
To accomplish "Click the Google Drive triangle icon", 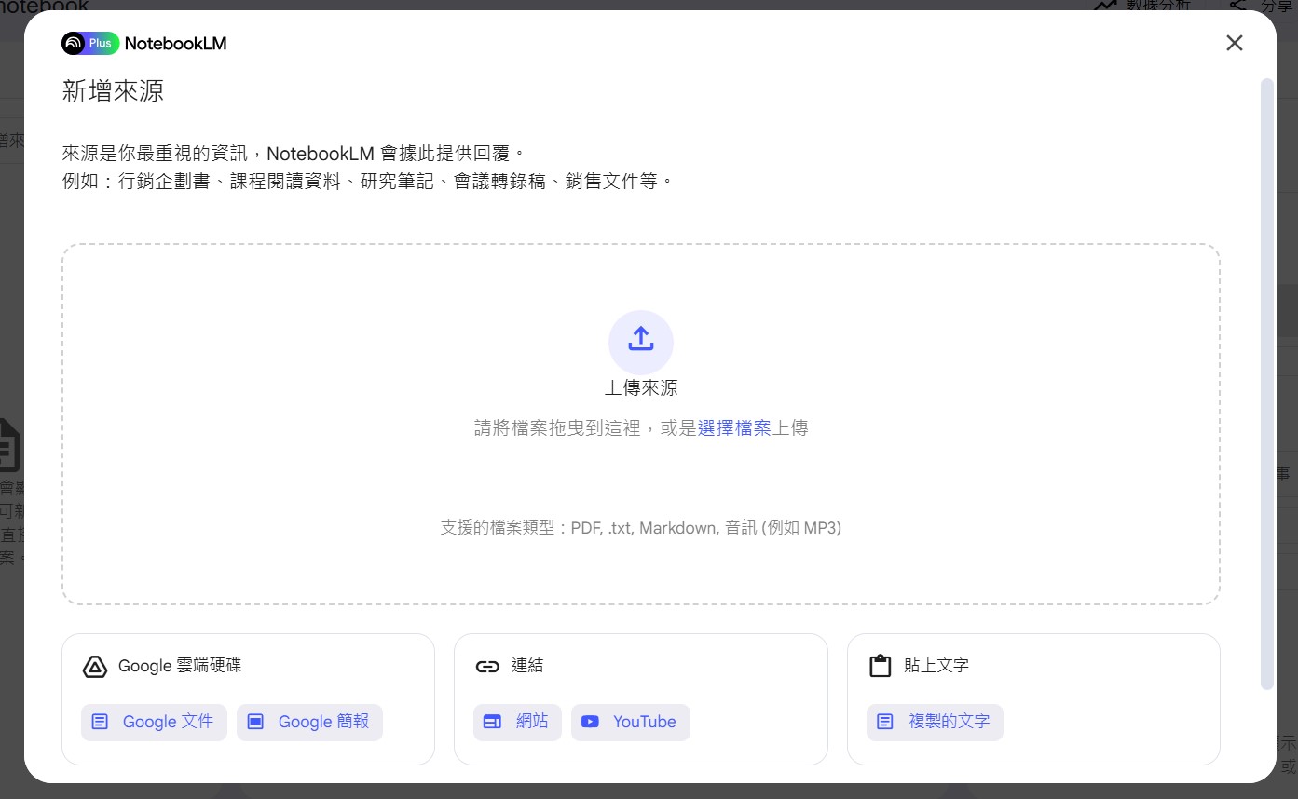I will point(95,666).
